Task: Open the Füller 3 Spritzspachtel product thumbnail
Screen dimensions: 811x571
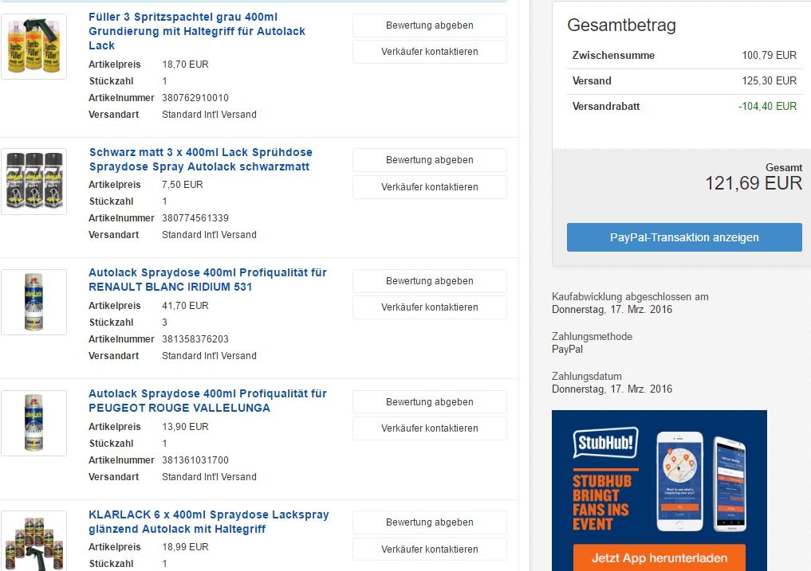Action: pos(33,47)
